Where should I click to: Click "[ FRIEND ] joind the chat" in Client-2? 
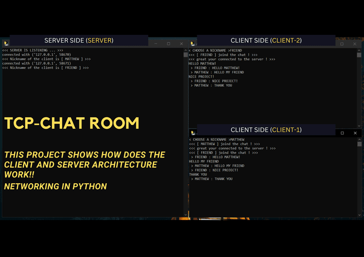[x=223, y=55]
